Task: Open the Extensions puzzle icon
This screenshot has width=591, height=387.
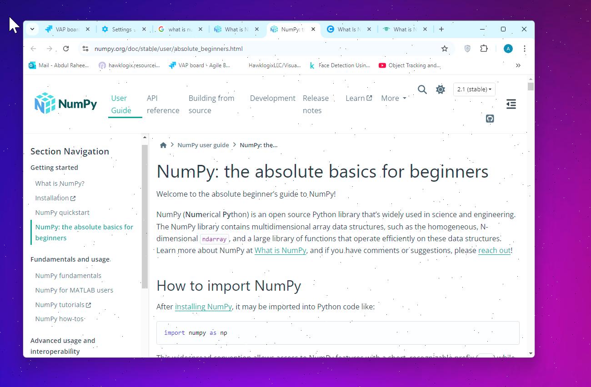Action: click(484, 49)
